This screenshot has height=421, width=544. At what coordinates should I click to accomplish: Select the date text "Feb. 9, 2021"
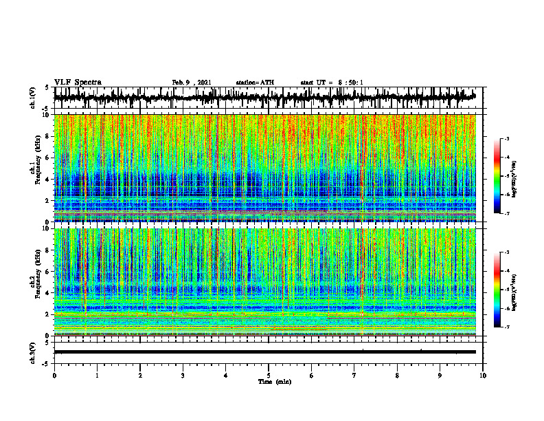point(192,83)
